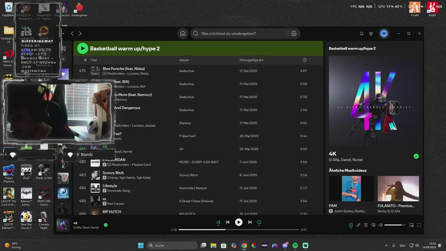Screen dimensions: 446x251
Task: Toggle the saved checkmark beside 4K in sidebar
Action: pos(416,156)
